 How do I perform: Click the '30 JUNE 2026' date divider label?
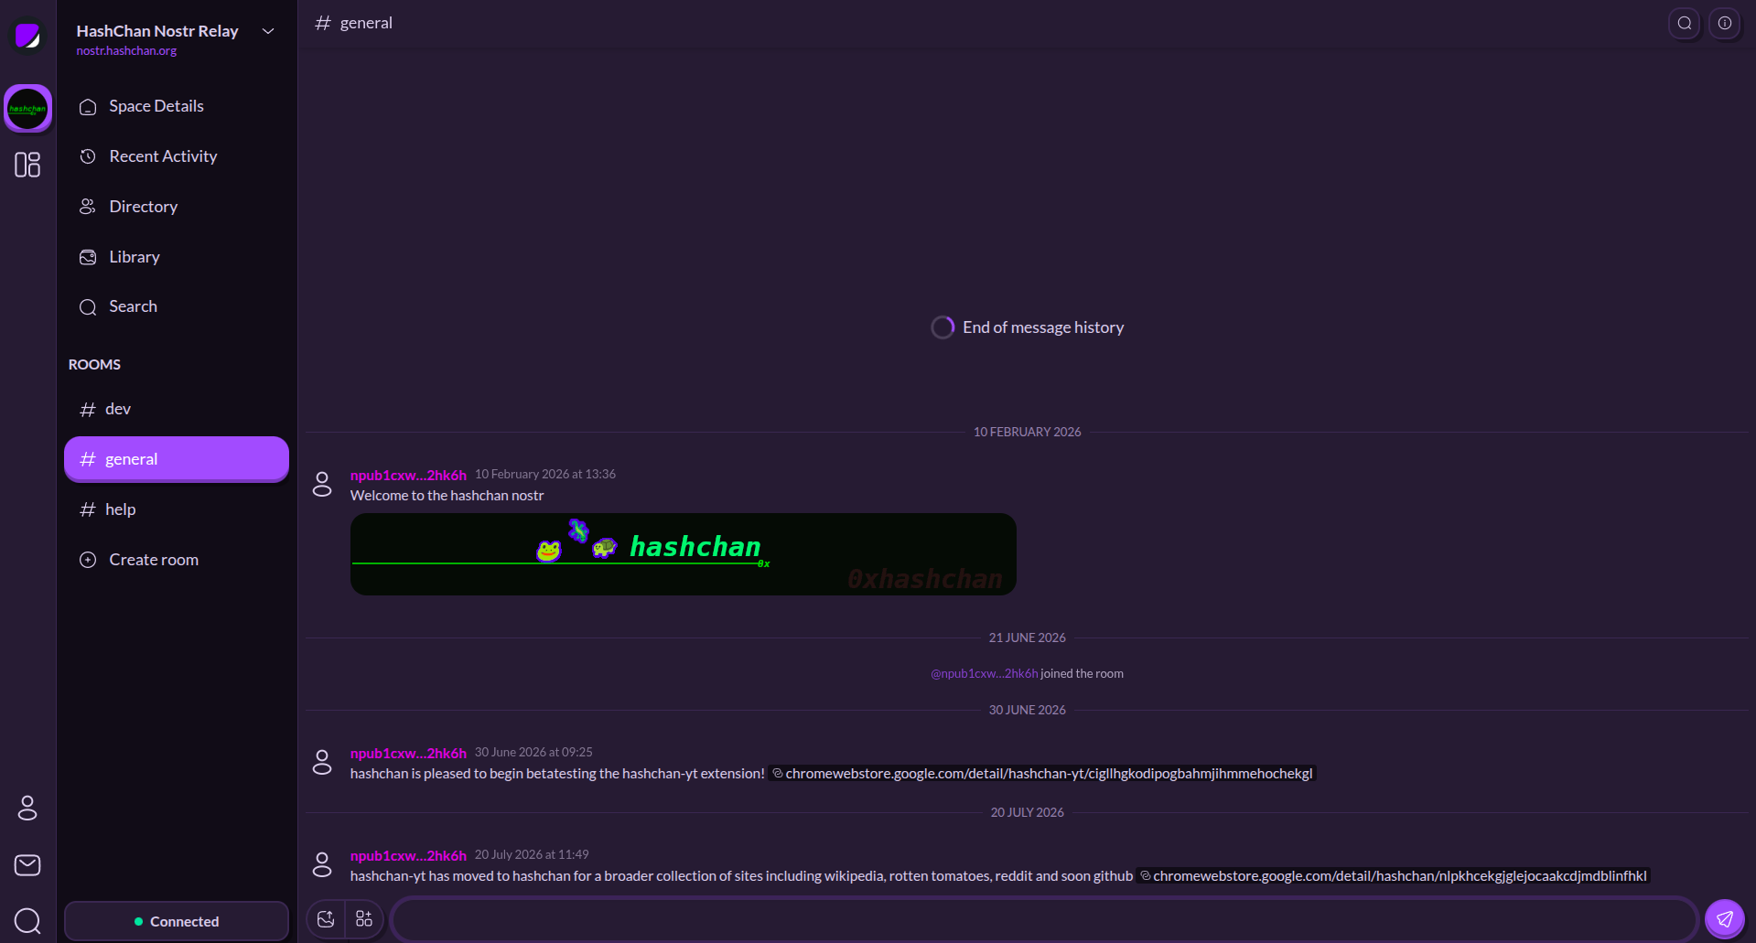(1028, 710)
